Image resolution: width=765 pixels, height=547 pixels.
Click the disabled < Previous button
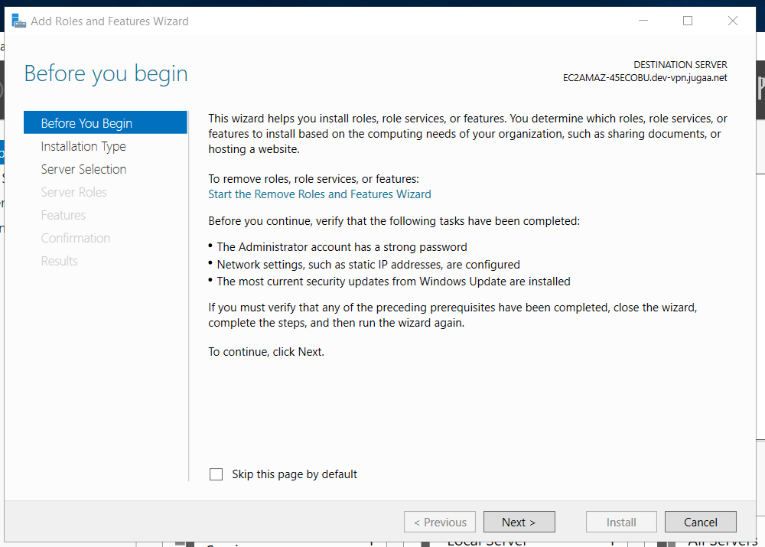[440, 523]
